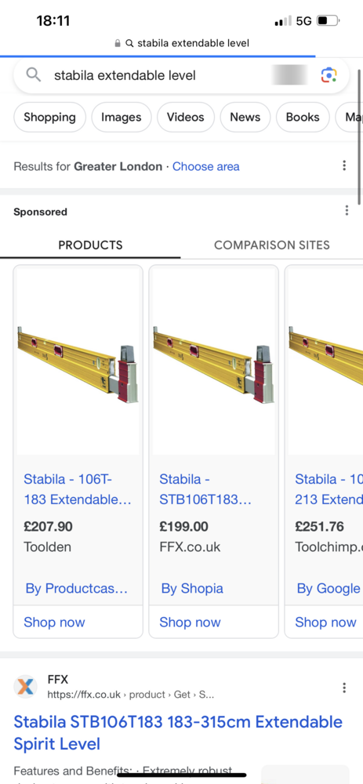Image resolution: width=363 pixels, height=784 pixels.
Task: Select the News filter chip
Action: [x=245, y=117]
